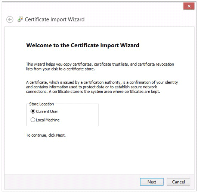Image resolution: width=198 pixels, height=193 pixels.
Task: Click the Next button
Action: click(x=152, y=182)
